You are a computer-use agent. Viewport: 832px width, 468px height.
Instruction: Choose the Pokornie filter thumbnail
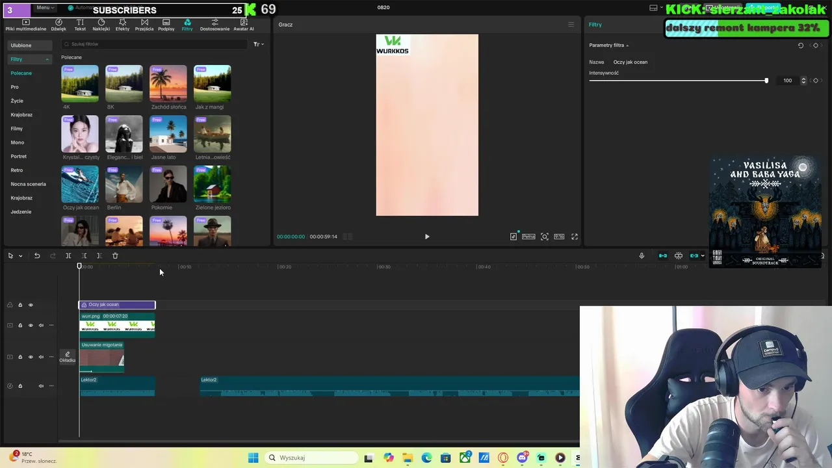pyautogui.click(x=168, y=184)
